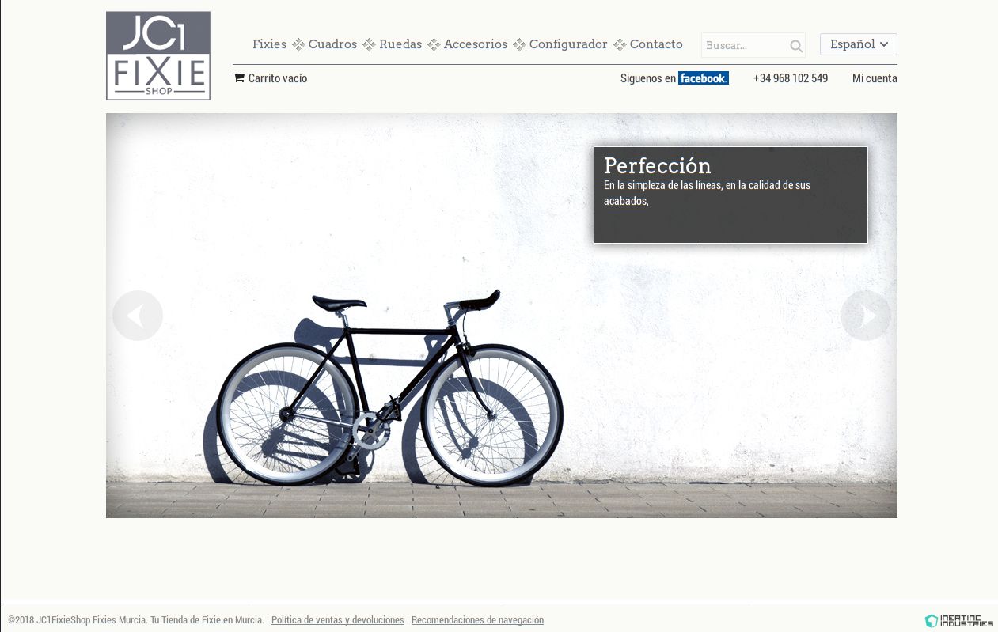Click the Inertinc Industries logo

(x=959, y=621)
